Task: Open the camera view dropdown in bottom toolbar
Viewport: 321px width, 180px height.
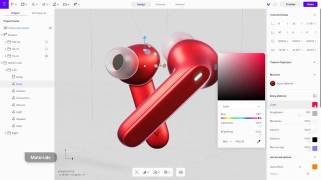Action: click(156, 172)
